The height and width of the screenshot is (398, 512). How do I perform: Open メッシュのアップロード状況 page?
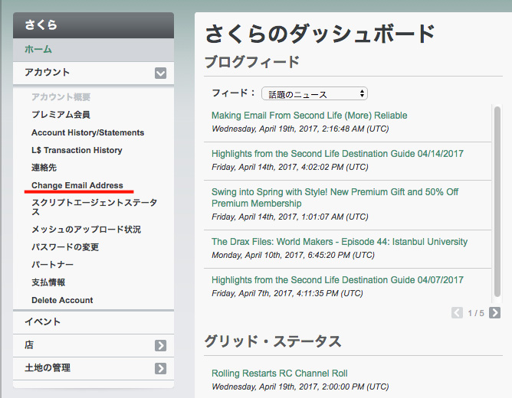86,230
